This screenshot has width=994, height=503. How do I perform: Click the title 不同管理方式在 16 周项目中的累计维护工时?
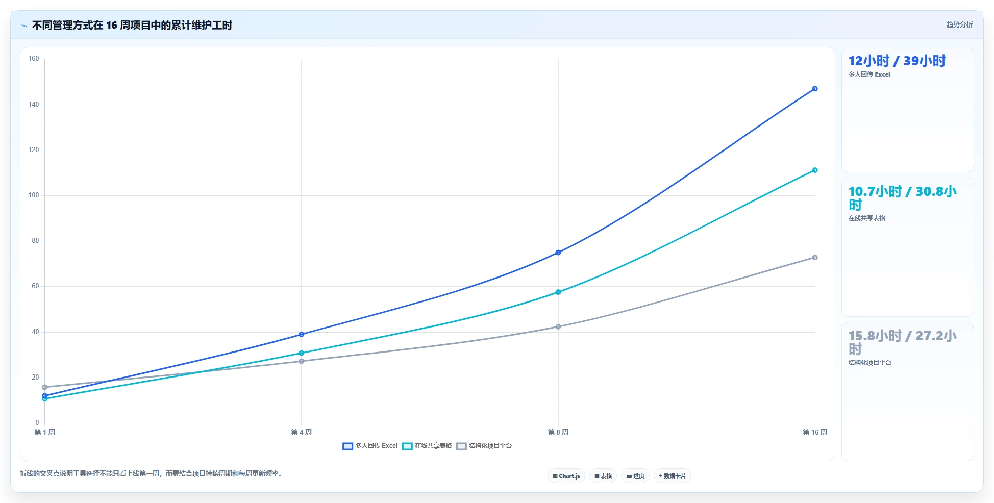tap(132, 25)
